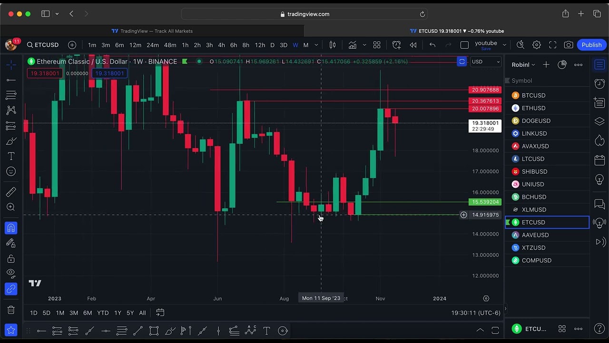This screenshot has width=609, height=343.
Task: Select LINKUSD in the watchlist
Action: [547, 133]
